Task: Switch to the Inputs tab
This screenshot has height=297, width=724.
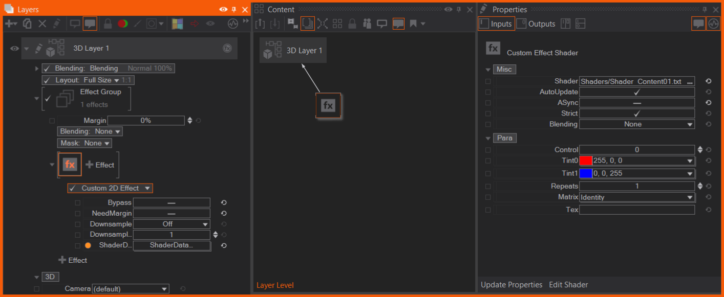Action: click(496, 24)
